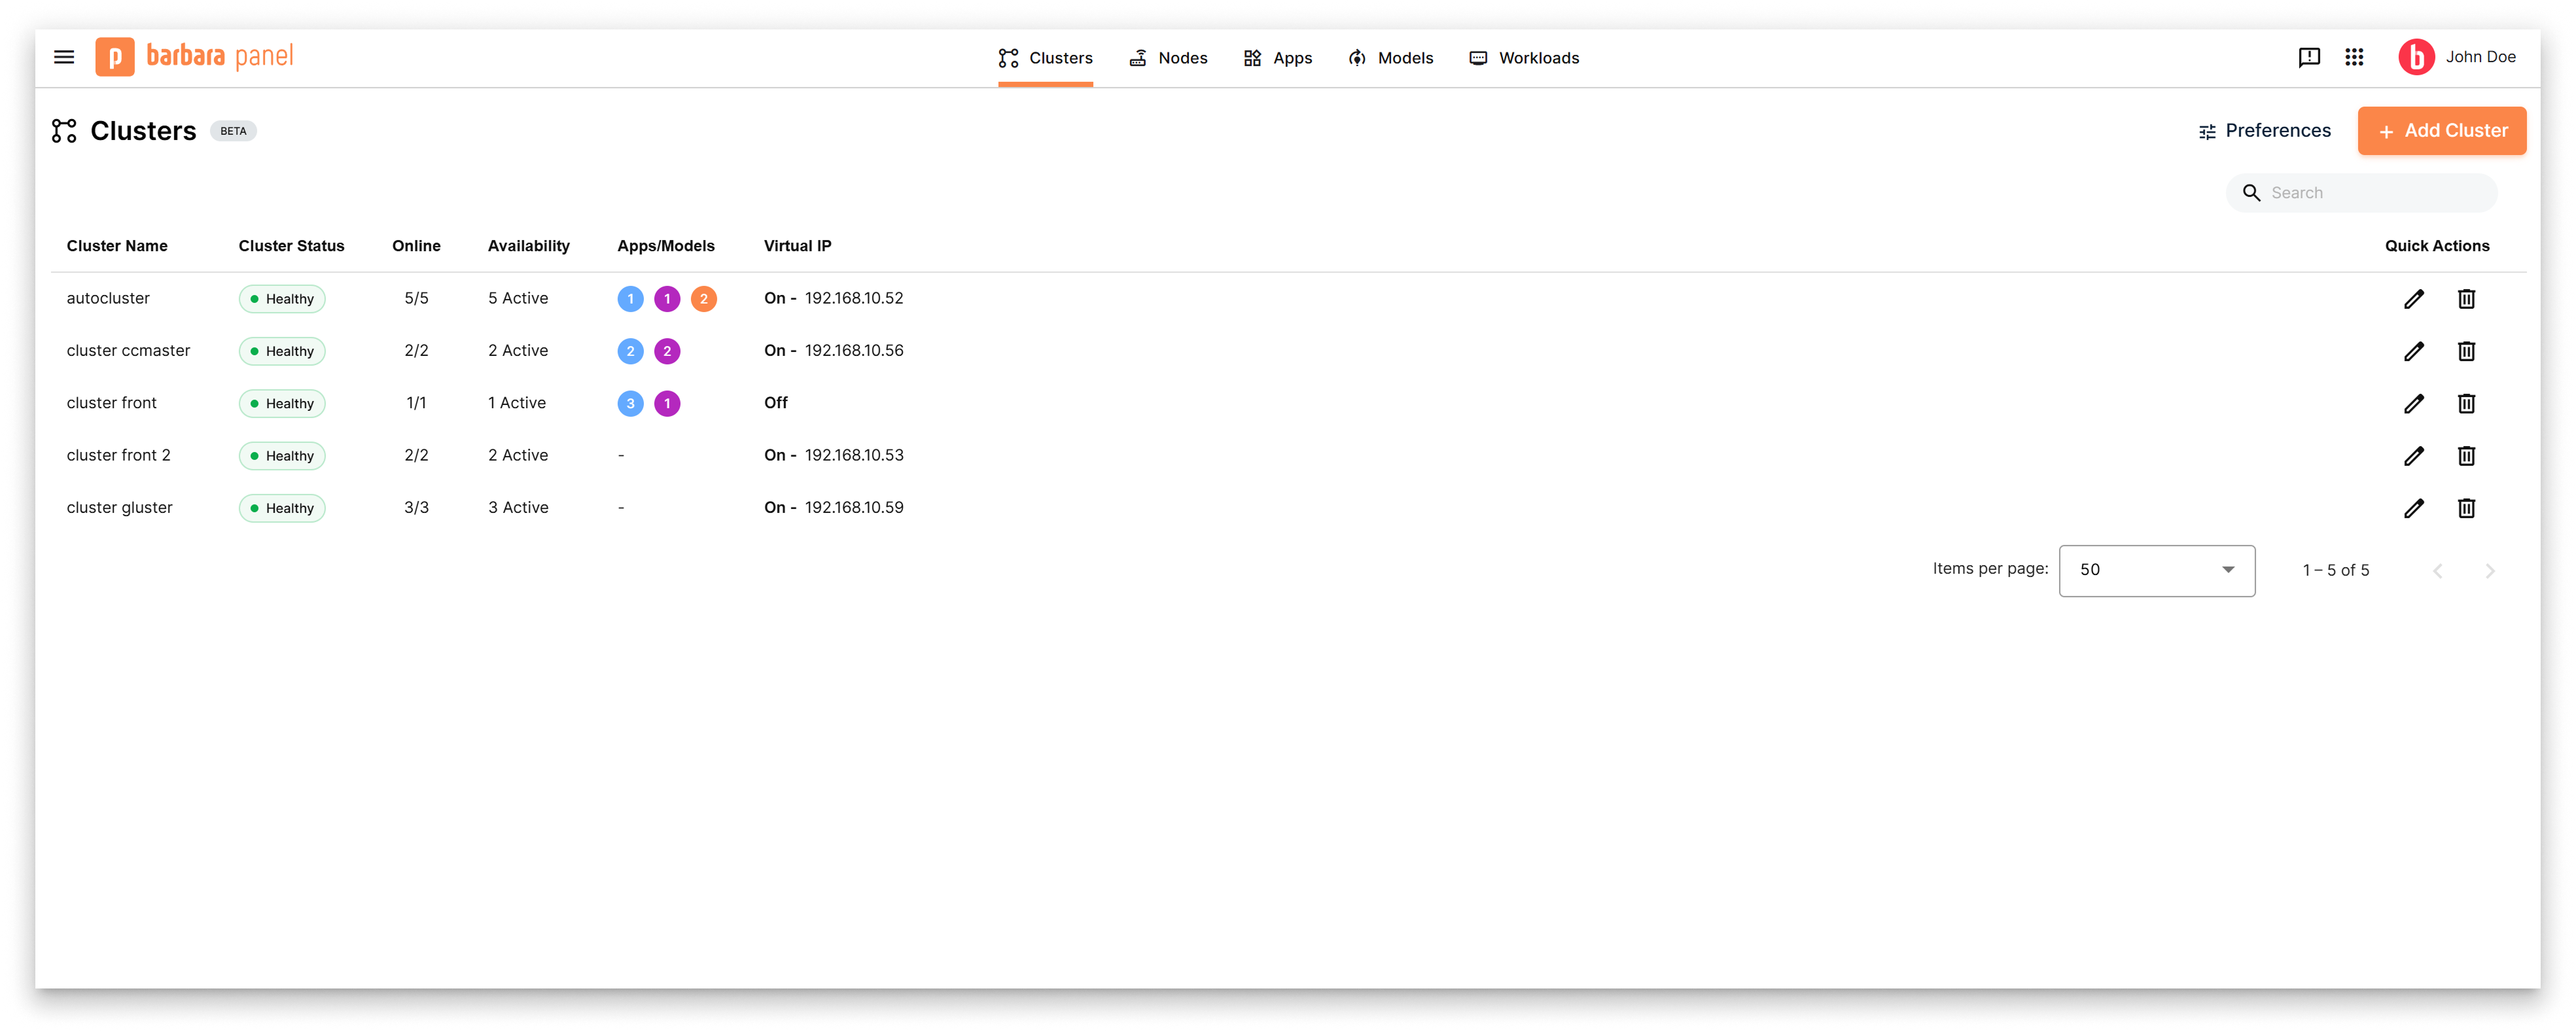Open the Items per page dropdown
This screenshot has width=2576, height=1031.
tap(2156, 570)
